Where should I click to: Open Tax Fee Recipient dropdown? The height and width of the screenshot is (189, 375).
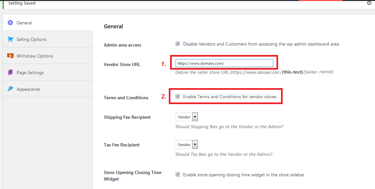(x=187, y=144)
